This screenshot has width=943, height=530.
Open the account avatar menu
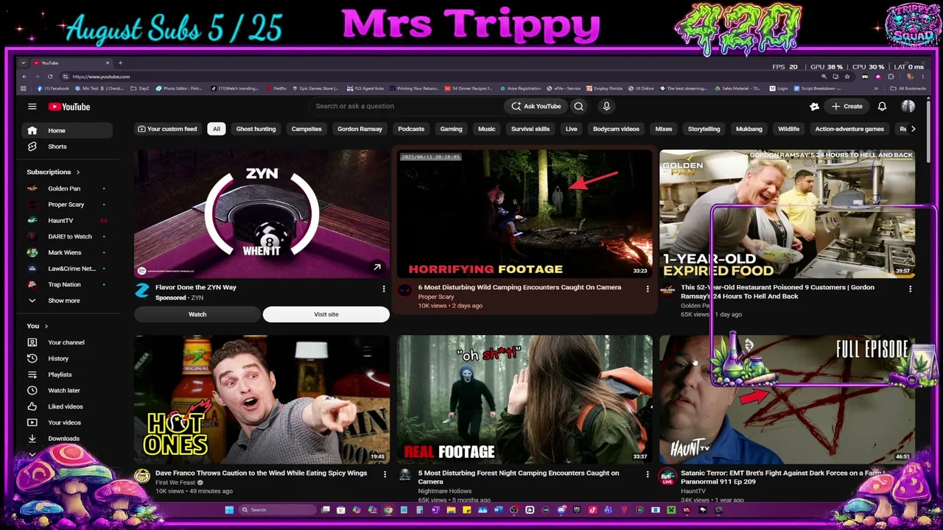(908, 107)
